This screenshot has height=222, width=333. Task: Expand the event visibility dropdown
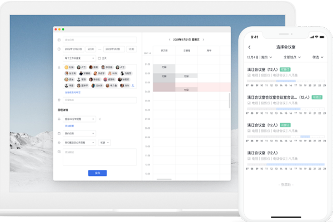(x=79, y=143)
